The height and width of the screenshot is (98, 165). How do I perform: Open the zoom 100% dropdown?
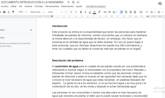coord(22,12)
